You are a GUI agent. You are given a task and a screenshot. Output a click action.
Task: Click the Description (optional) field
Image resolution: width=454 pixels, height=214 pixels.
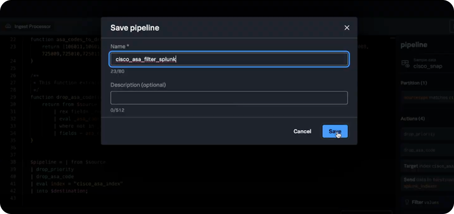pos(229,98)
